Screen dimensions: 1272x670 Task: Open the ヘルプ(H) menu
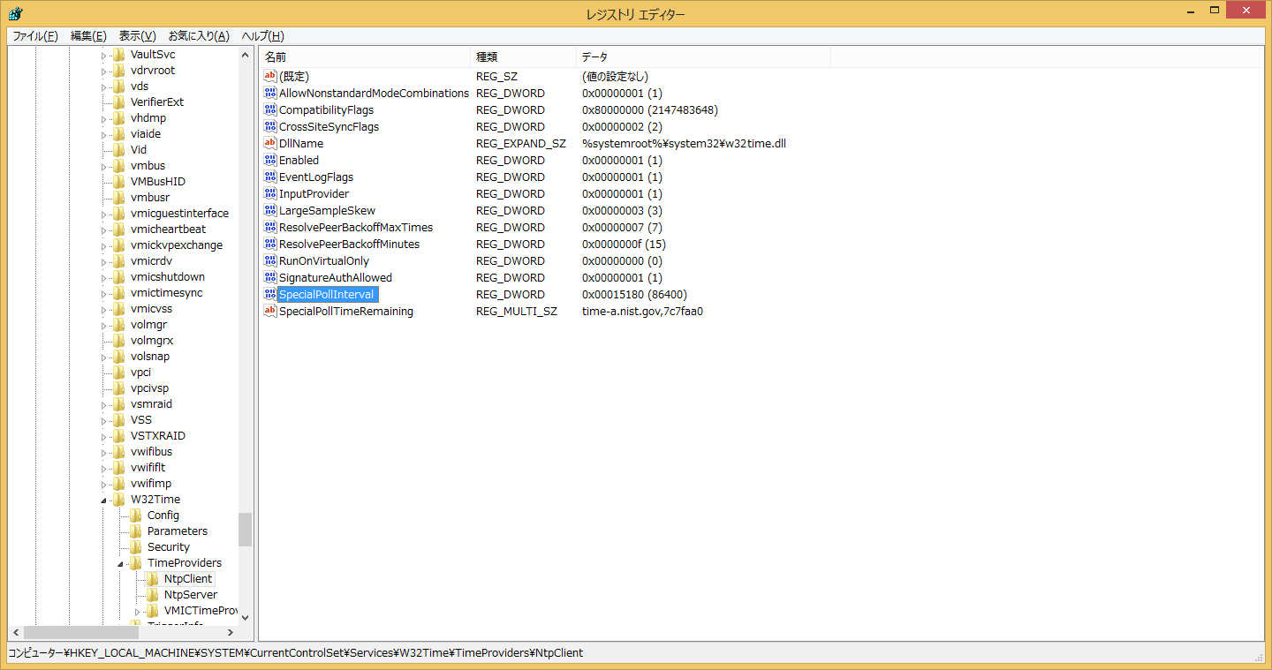pos(263,36)
